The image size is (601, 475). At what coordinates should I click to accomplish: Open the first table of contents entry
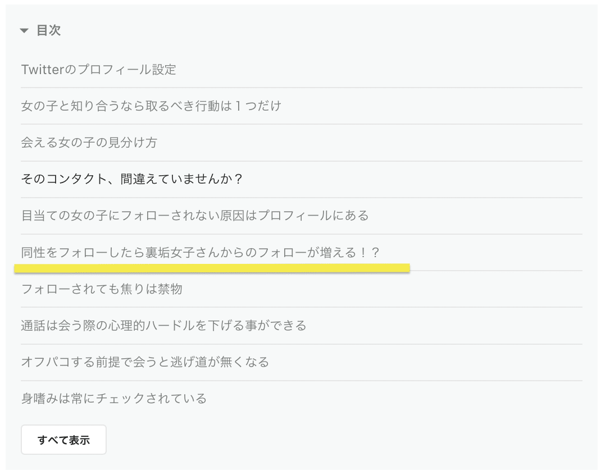[x=99, y=70]
